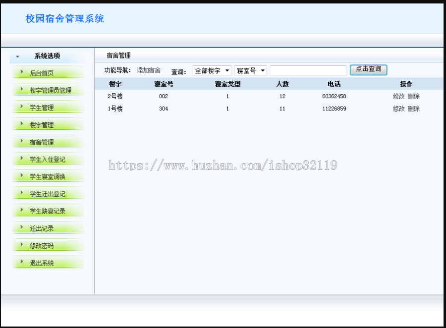Click the query text input field
This screenshot has height=328, width=446.
pyautogui.click(x=308, y=70)
